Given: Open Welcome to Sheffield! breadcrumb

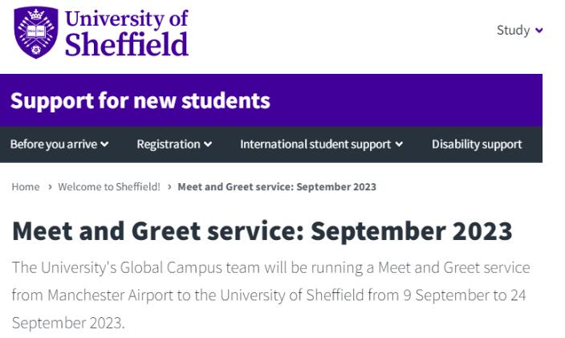Looking at the screenshot, I should click(109, 187).
